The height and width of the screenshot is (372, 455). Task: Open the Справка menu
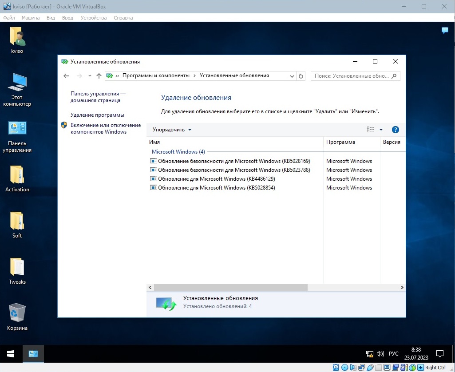click(x=123, y=18)
